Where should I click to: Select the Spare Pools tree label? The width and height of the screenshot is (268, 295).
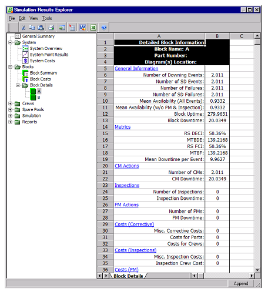click(x=33, y=109)
